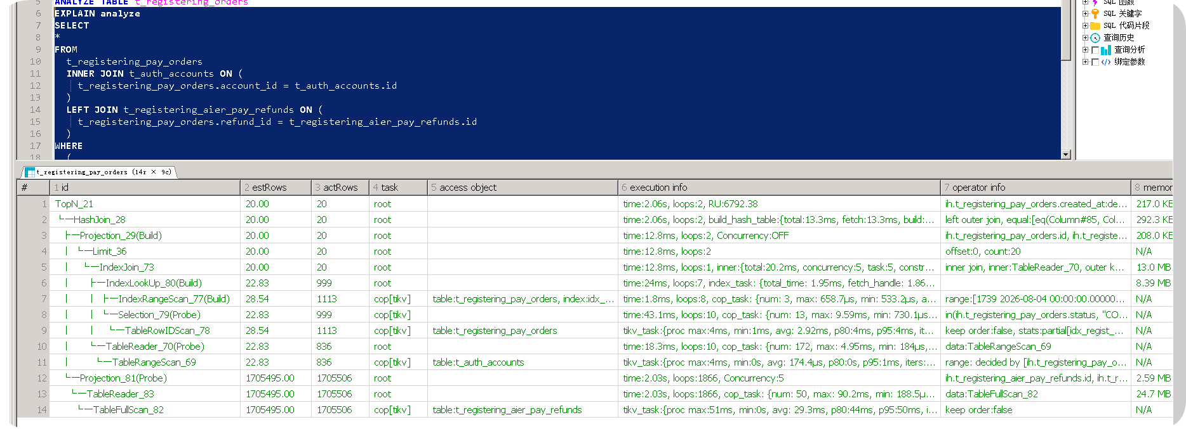The width and height of the screenshot is (1186, 429).
Task: Click operator info 'data:TableFullScan_82' cell
Action: [1036, 394]
